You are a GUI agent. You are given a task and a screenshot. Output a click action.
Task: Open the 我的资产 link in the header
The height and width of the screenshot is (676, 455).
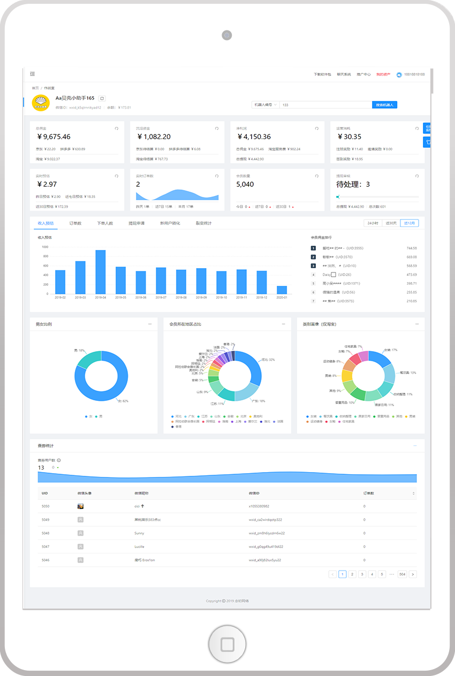[x=383, y=74]
